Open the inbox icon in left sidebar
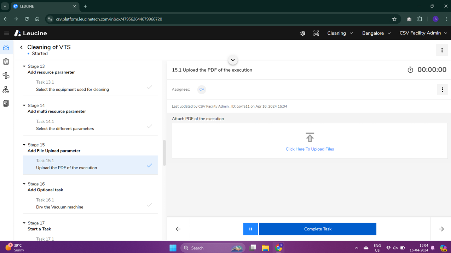This screenshot has width=451, height=253. [6, 47]
